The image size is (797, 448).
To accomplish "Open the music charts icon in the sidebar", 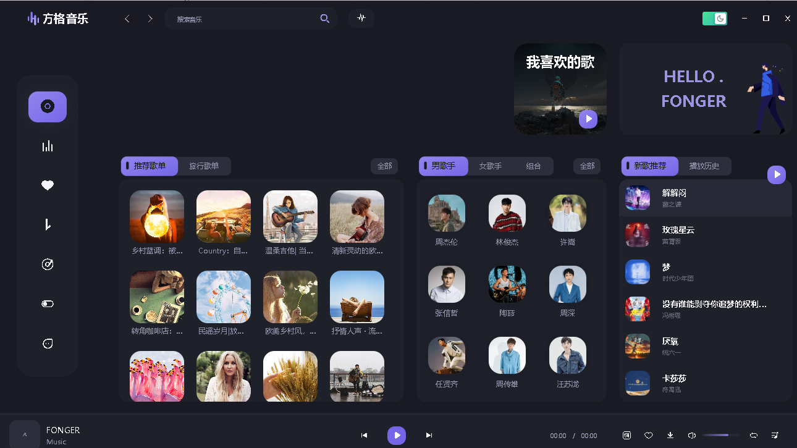I will pyautogui.click(x=48, y=146).
